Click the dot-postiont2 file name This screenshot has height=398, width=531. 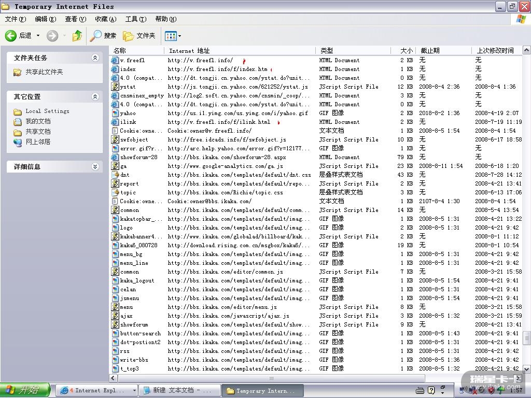[x=141, y=342]
